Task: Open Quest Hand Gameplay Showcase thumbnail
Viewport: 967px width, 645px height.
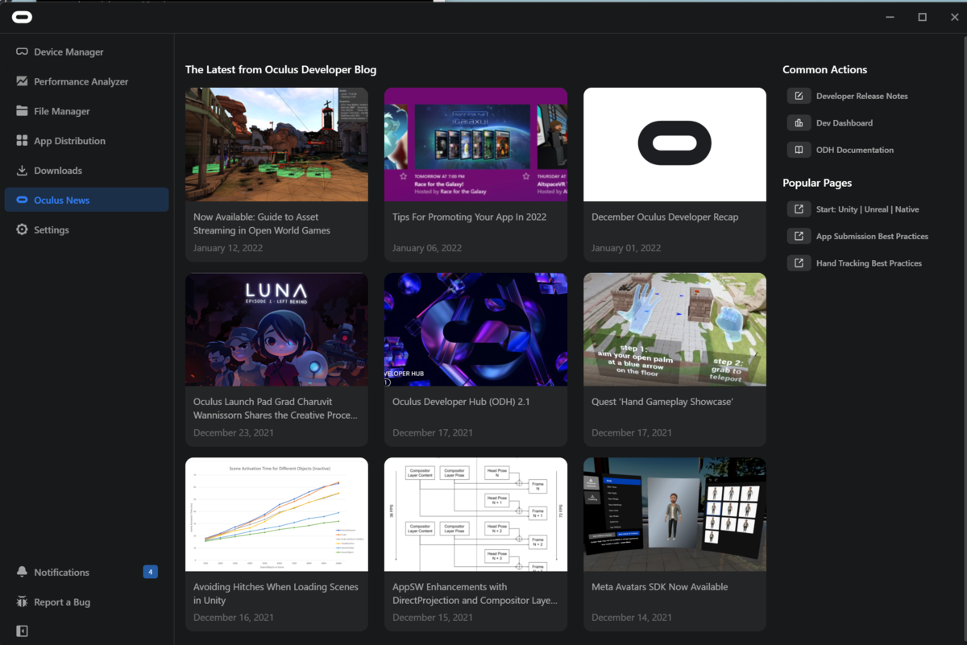Action: click(674, 329)
